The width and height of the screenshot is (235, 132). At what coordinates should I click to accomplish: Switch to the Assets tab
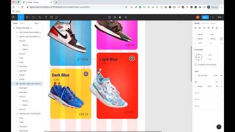[x=22, y=23]
